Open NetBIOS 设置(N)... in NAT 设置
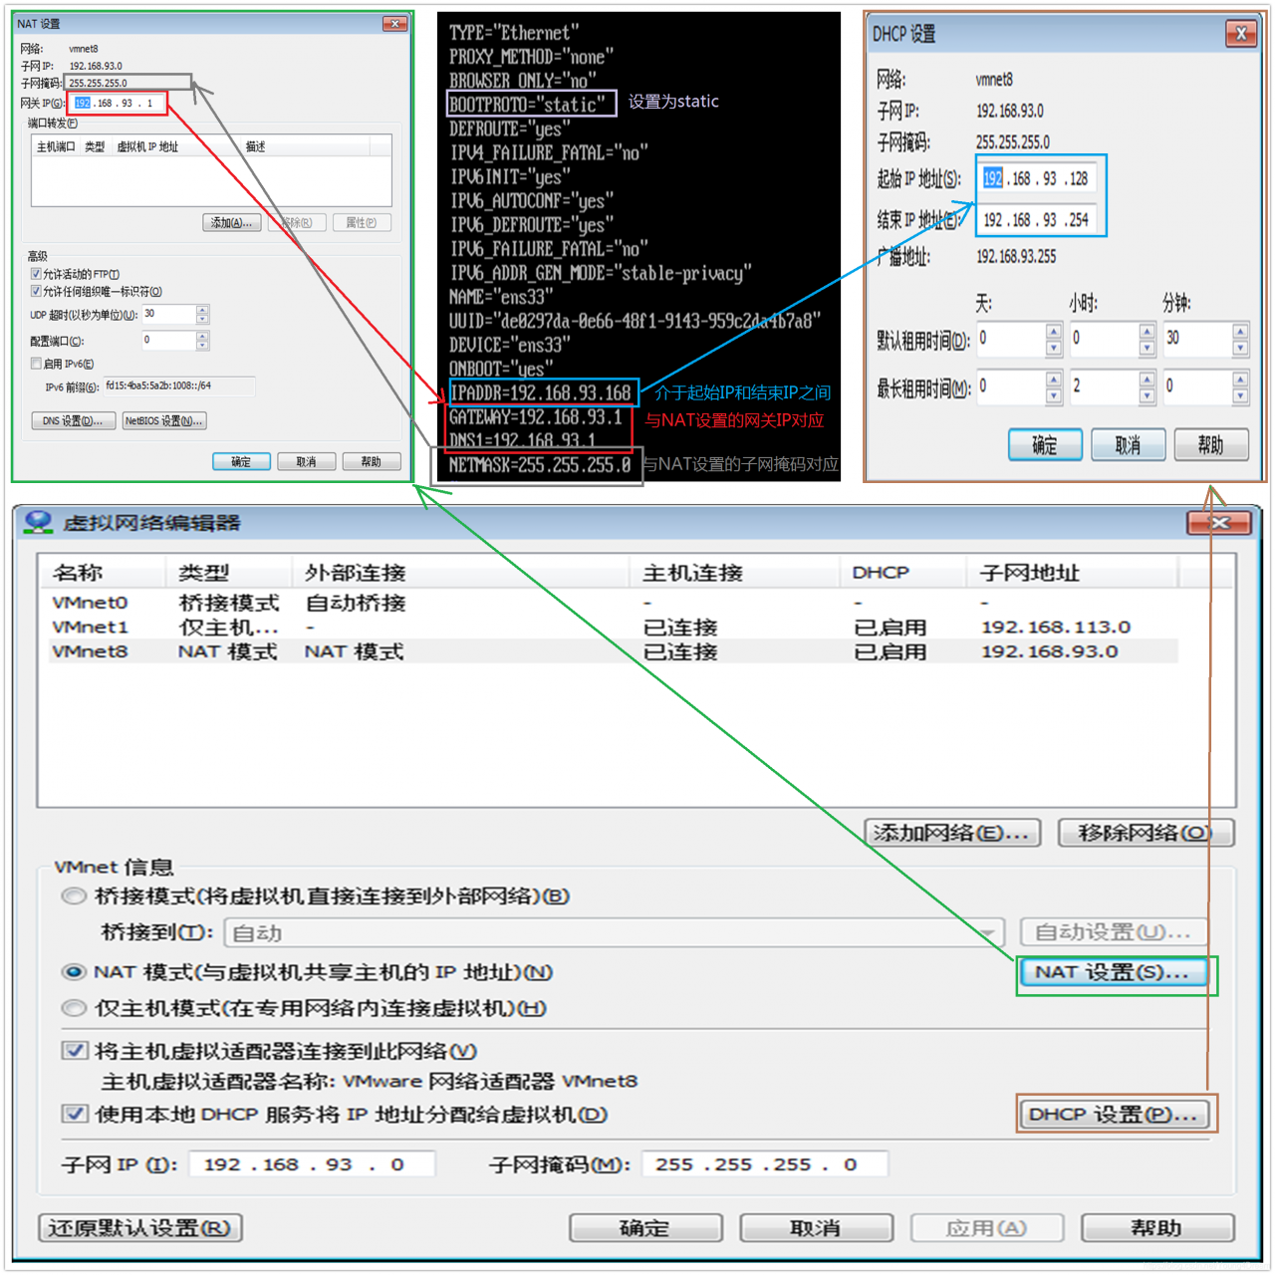1275x1275 pixels. (x=164, y=421)
